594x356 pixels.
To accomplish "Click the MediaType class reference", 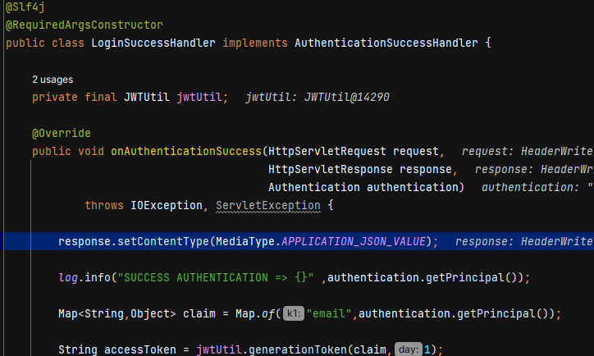I will pos(245,241).
